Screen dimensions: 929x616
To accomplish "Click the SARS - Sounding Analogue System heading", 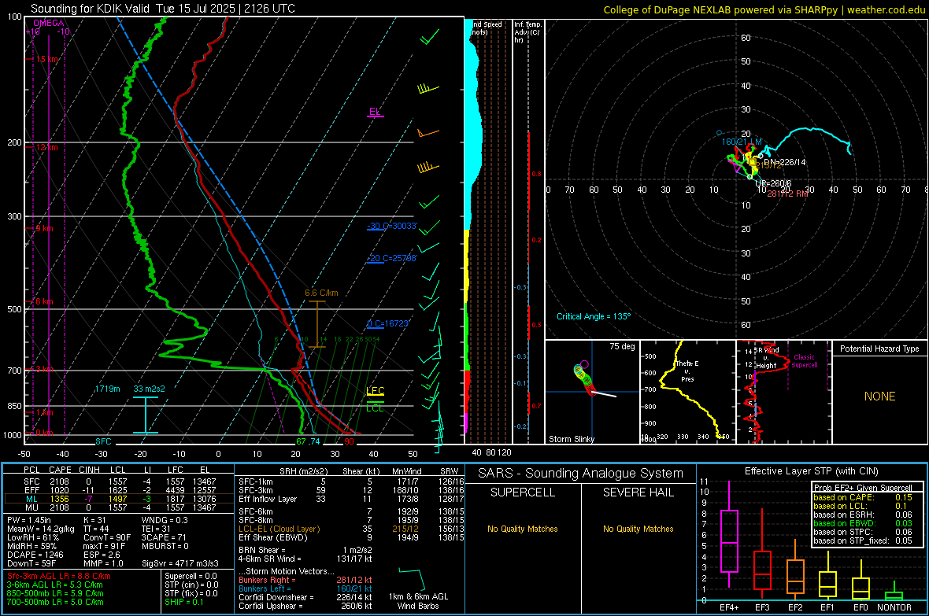I will (x=581, y=474).
